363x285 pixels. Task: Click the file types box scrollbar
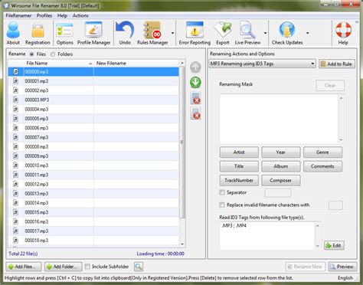(318, 236)
